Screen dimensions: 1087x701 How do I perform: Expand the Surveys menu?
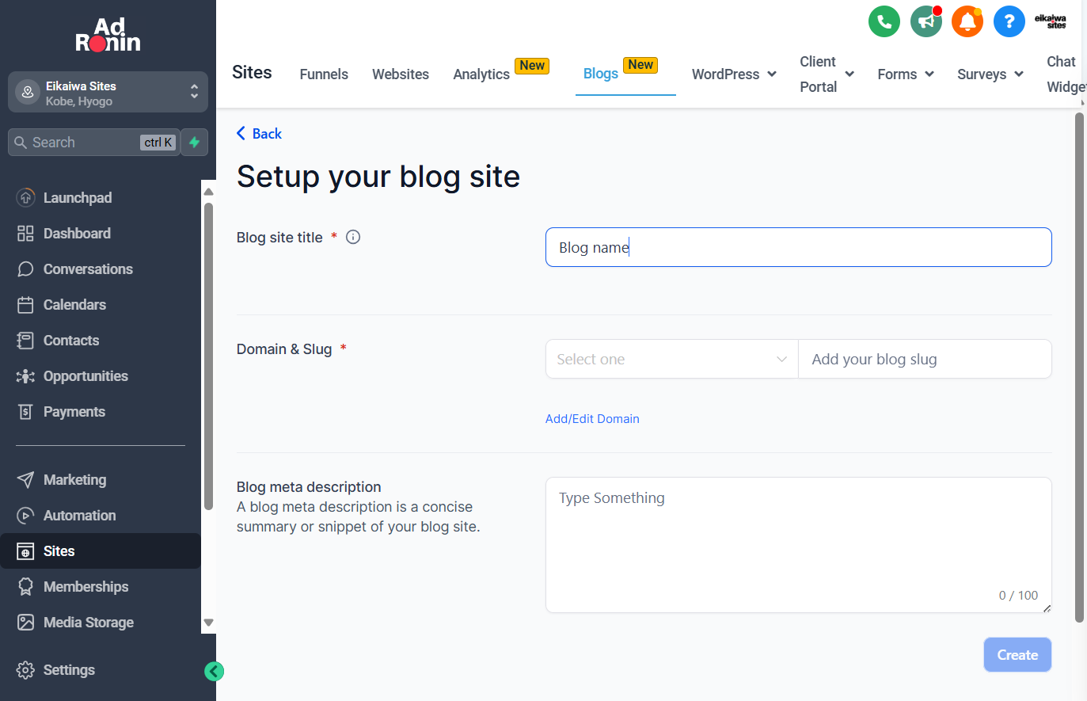990,74
